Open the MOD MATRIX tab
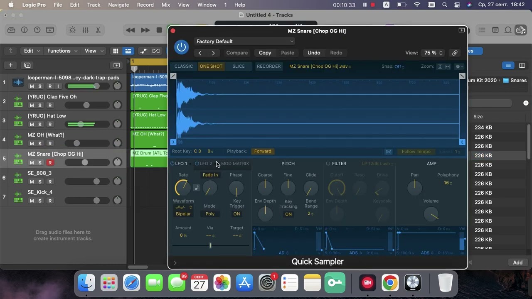 click(235, 164)
